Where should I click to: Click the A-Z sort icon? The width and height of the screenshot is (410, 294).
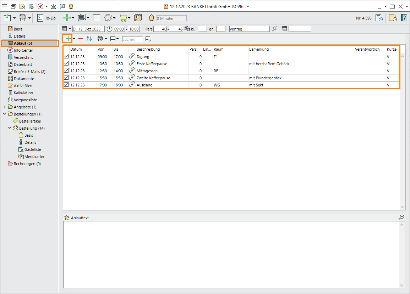89,39
